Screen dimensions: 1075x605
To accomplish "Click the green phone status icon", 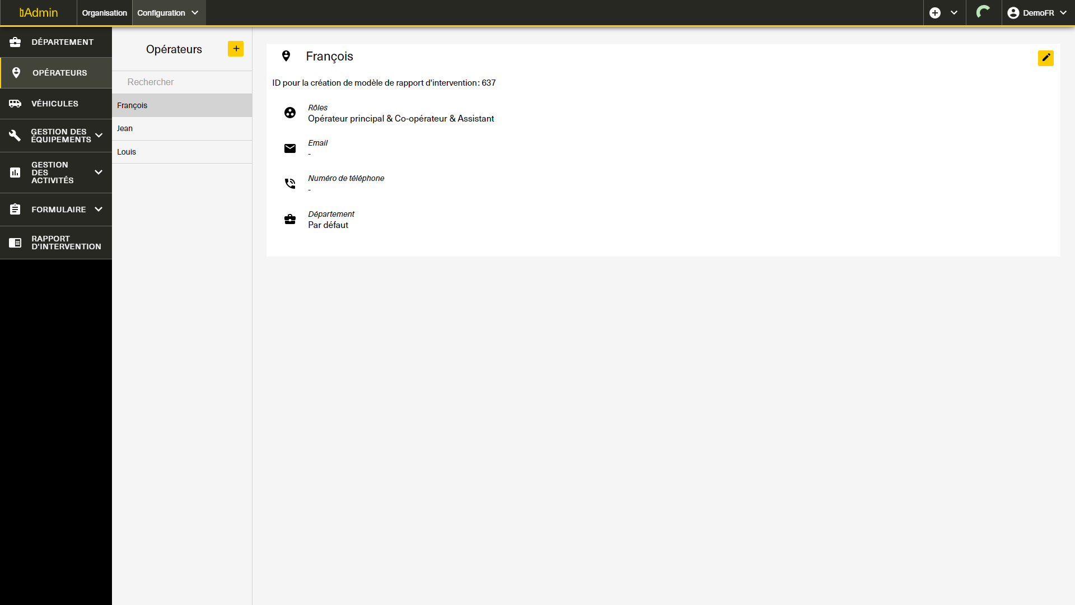I will 983,12.
